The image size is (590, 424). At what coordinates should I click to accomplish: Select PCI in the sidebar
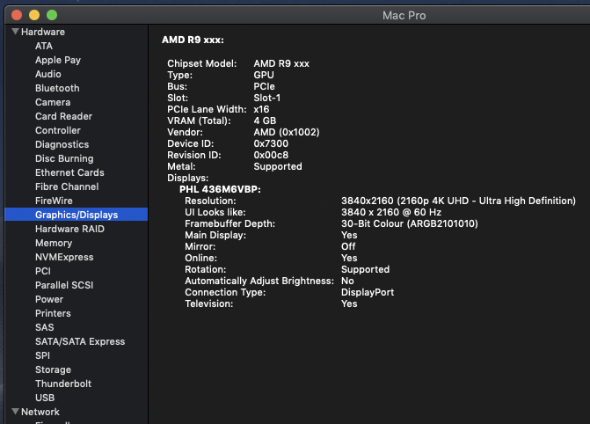point(43,271)
